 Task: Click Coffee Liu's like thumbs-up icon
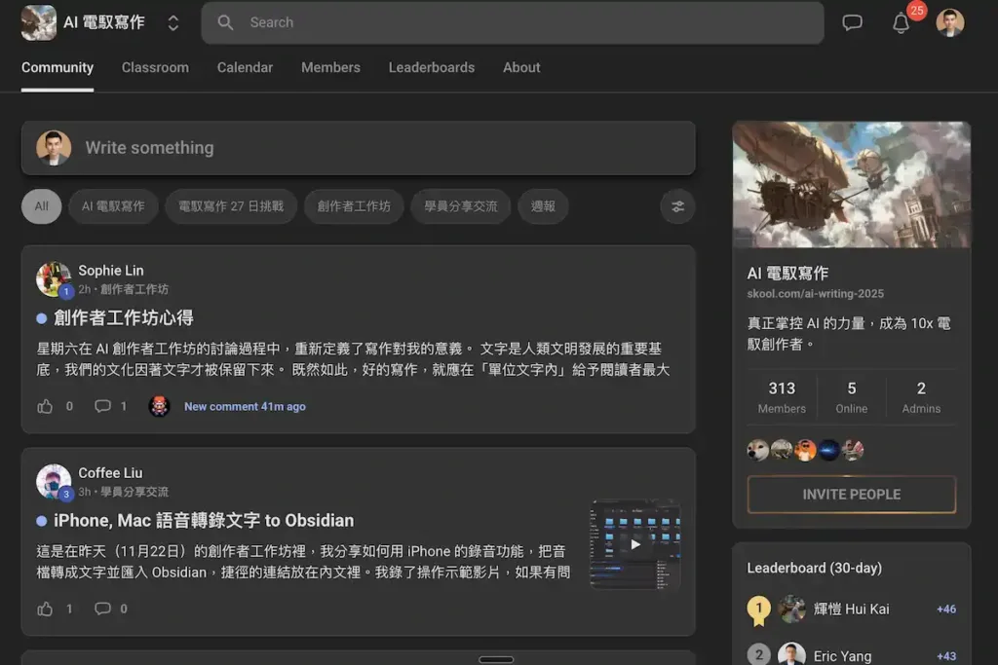click(x=46, y=609)
